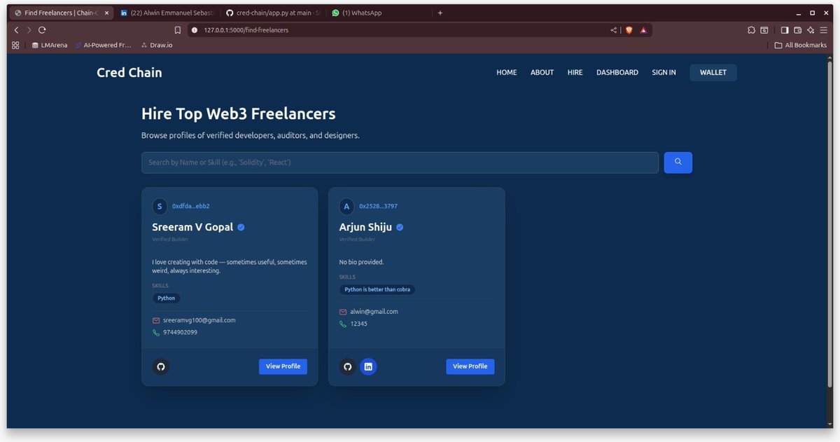Reload the page with refresh icon
This screenshot has width=840, height=442.
[x=42, y=30]
